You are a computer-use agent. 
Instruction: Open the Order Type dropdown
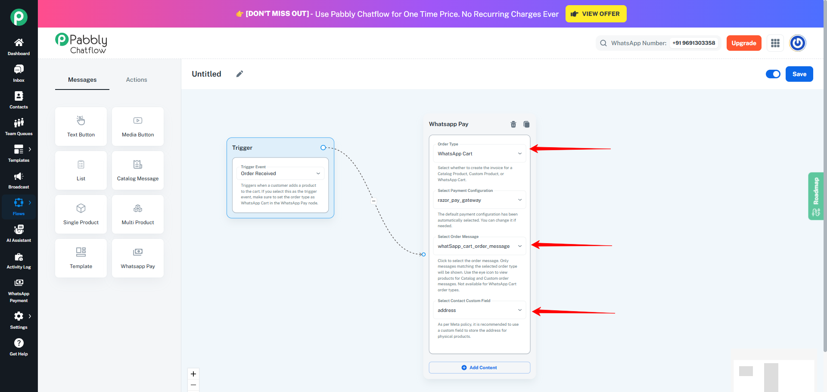point(479,154)
